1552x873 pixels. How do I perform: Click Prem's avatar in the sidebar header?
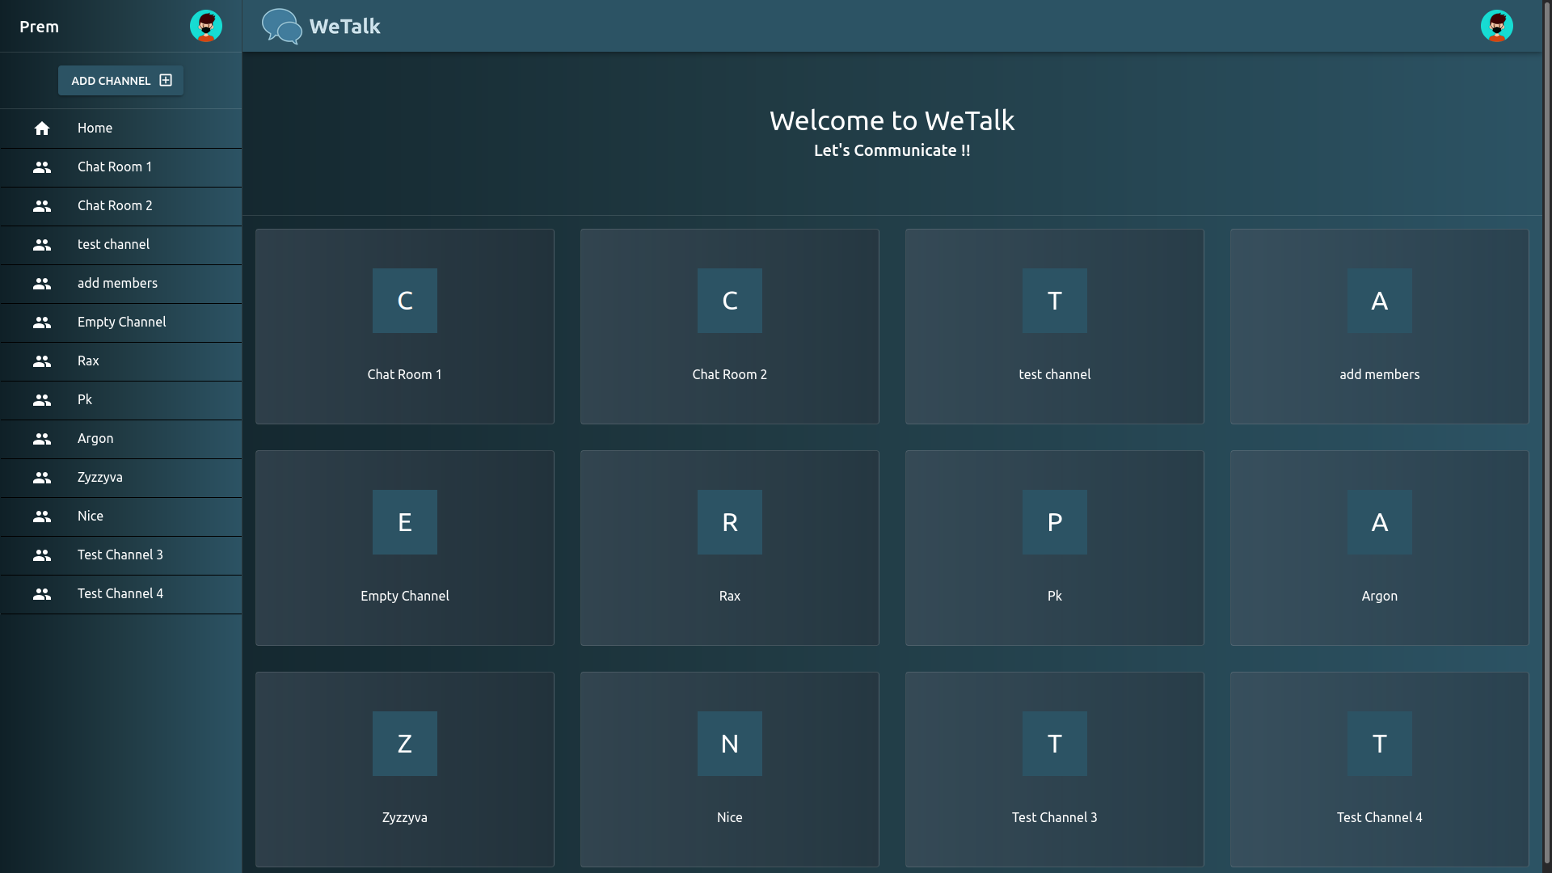205,26
